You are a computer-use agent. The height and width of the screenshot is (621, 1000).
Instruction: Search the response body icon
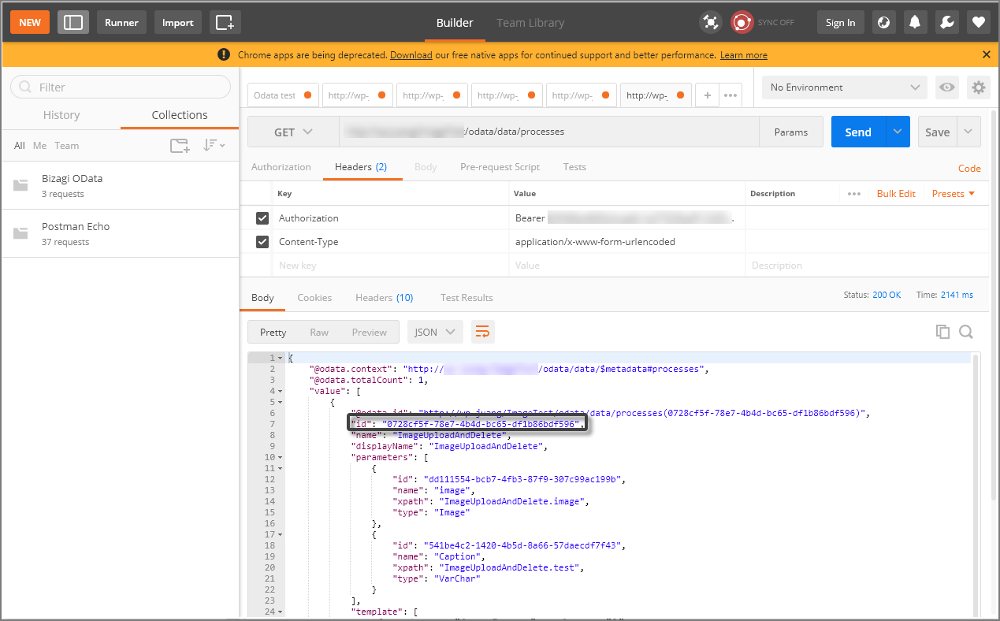(x=966, y=332)
